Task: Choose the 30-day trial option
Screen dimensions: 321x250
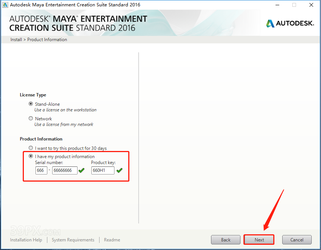Action: click(31, 148)
